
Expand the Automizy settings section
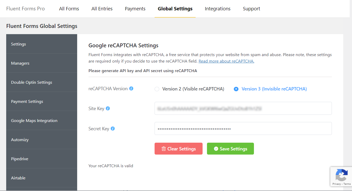(20, 140)
